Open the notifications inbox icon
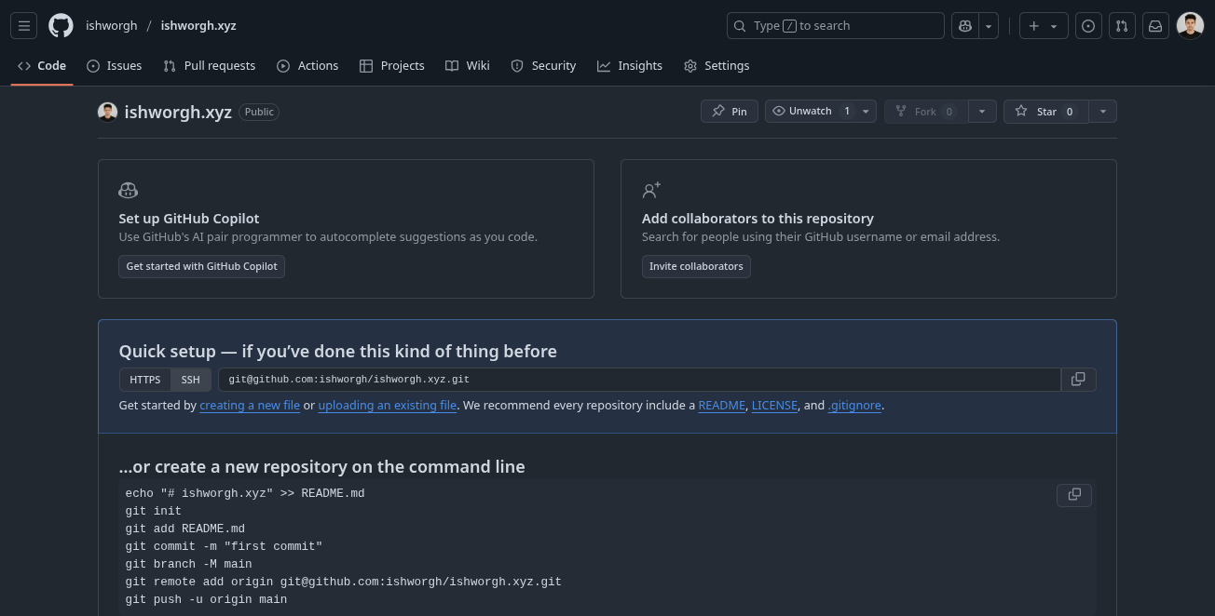 point(1155,25)
